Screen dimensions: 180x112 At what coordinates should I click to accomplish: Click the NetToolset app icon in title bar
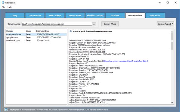point(3,2)
